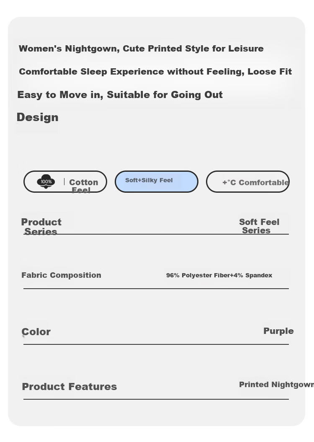This screenshot has width=314, height=442.
Task: Click the divider under Color row
Action: coord(156,344)
